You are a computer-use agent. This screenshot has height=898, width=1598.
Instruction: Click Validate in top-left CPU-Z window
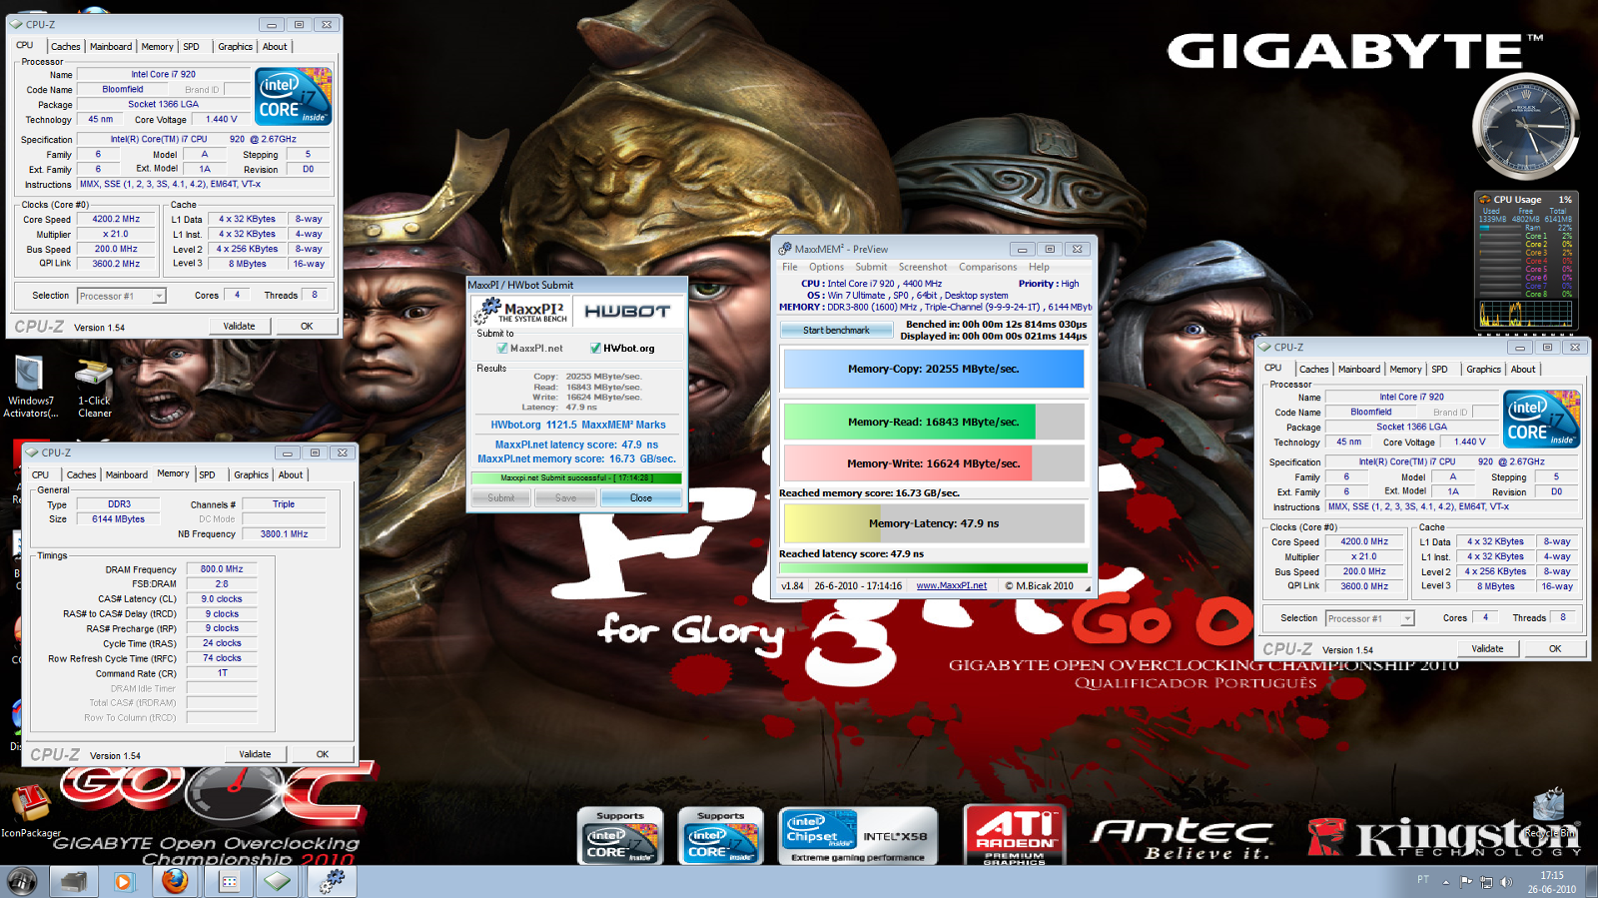239,327
